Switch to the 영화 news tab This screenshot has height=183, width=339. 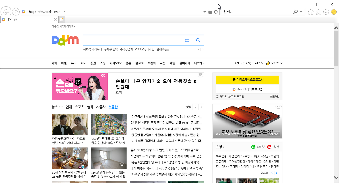pos(90,107)
